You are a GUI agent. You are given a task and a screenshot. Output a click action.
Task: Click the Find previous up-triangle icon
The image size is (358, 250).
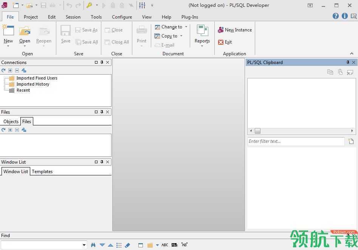coord(110,245)
